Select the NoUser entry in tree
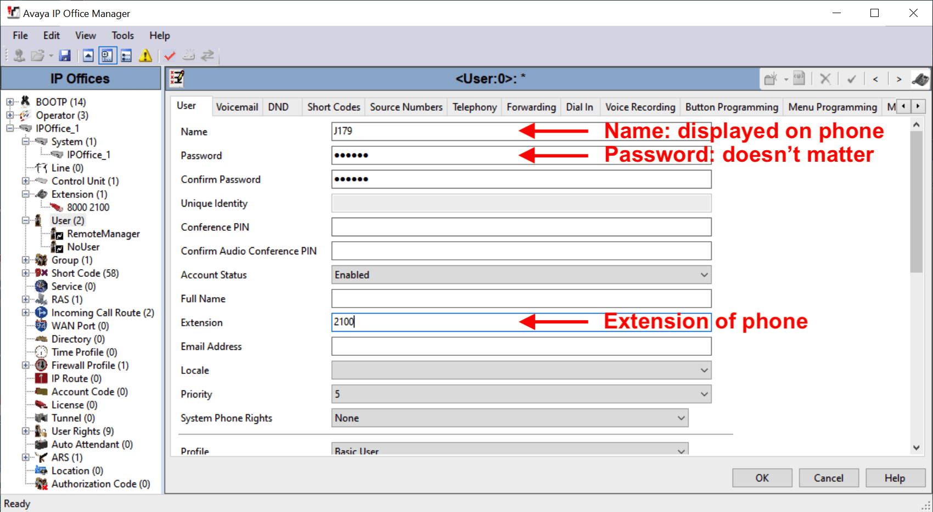Image resolution: width=933 pixels, height=512 pixels. pos(83,247)
